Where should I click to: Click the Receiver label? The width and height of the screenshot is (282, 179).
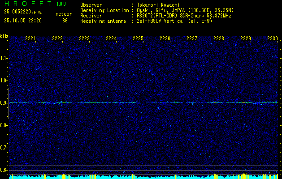[x=91, y=16]
